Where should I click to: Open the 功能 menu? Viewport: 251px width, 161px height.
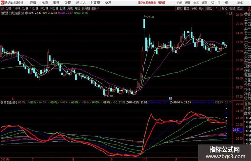click(x=180, y=3)
